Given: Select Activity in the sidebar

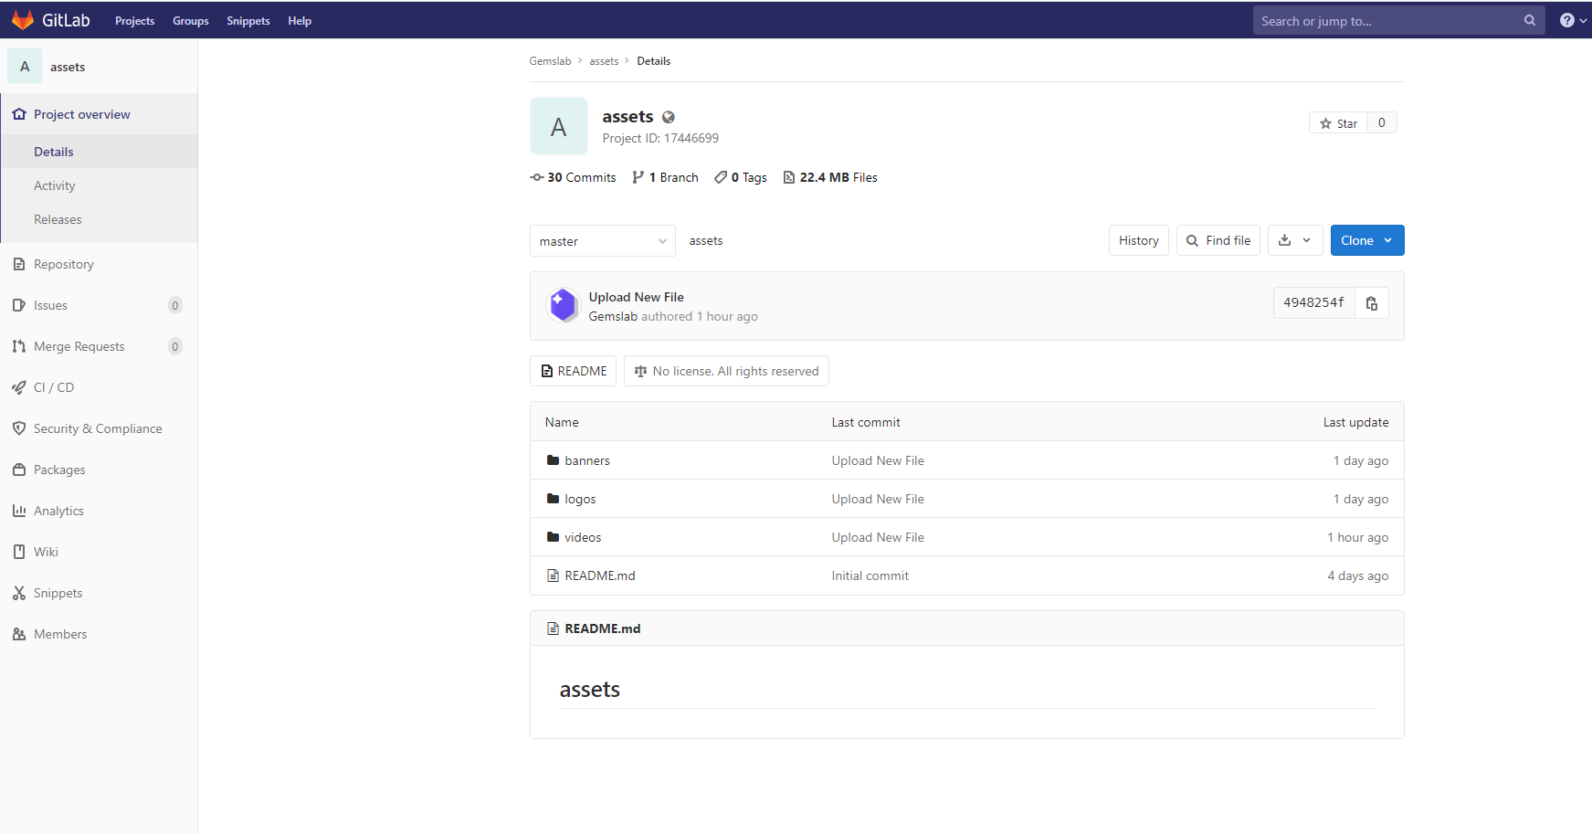Looking at the screenshot, I should [x=55, y=185].
